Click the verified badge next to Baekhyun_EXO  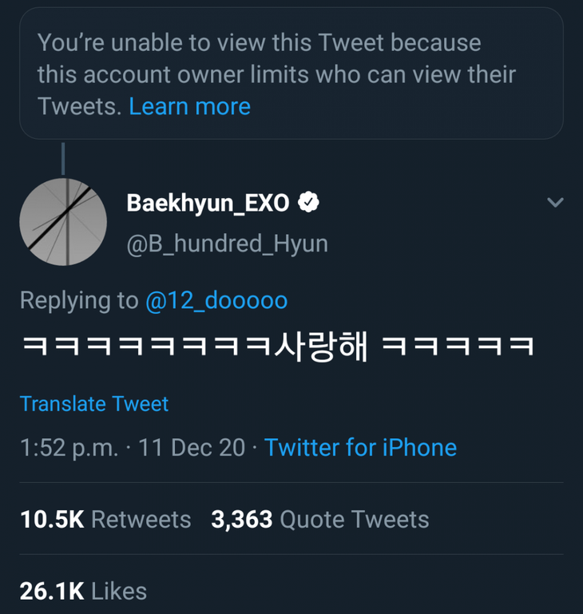click(309, 204)
